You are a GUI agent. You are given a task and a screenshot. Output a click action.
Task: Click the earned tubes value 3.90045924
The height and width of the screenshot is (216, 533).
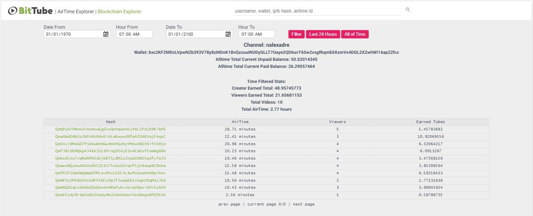[x=431, y=187]
